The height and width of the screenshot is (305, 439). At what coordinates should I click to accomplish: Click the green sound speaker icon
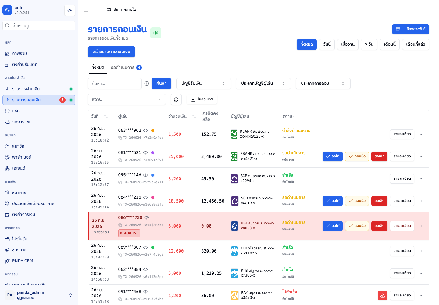[x=156, y=33]
